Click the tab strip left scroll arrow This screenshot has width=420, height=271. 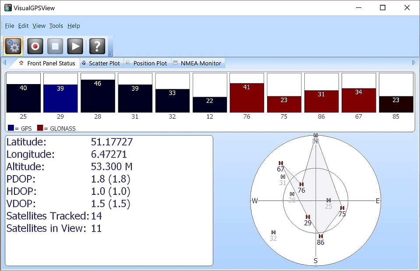pyautogui.click(x=4, y=63)
